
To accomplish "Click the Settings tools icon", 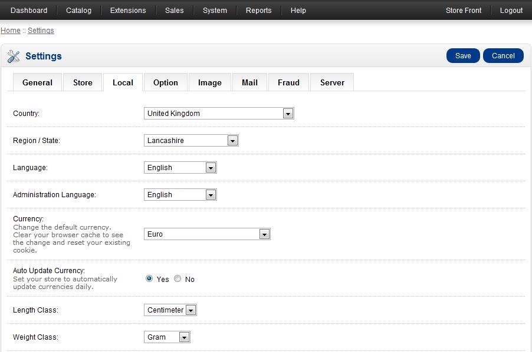I will (x=14, y=56).
